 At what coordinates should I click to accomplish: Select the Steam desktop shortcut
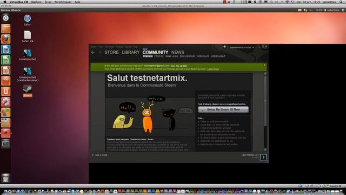pos(28,91)
